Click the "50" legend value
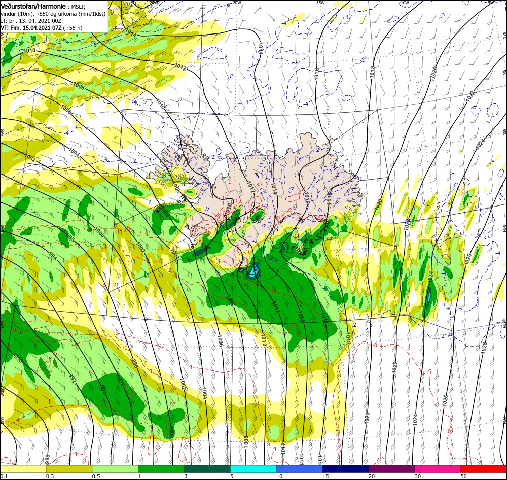 coord(464,476)
